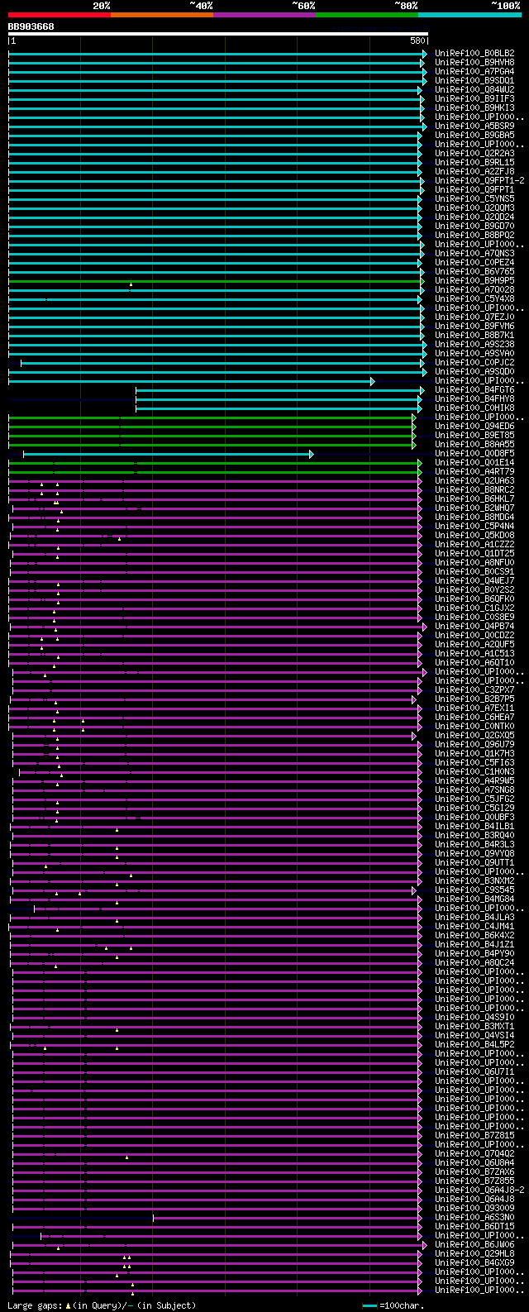Select hit label UniRef100_A6S3N0
Image resolution: width=529 pixels, height=1312 pixels.
[x=474, y=1217]
